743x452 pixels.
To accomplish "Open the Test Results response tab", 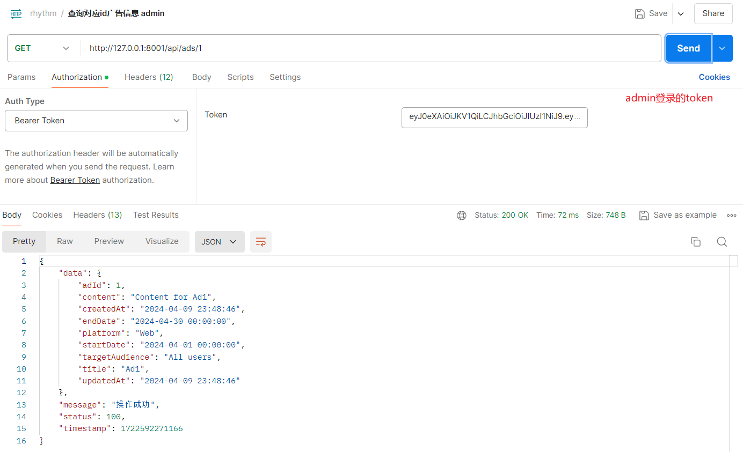I will coord(156,215).
